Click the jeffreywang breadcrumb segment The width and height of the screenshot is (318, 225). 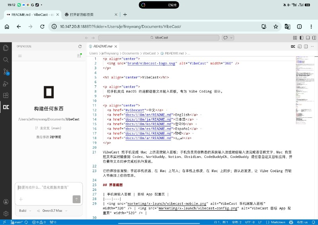110,53
